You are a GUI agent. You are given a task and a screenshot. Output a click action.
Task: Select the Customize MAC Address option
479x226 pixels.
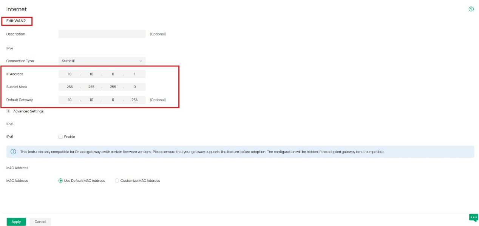[117, 180]
